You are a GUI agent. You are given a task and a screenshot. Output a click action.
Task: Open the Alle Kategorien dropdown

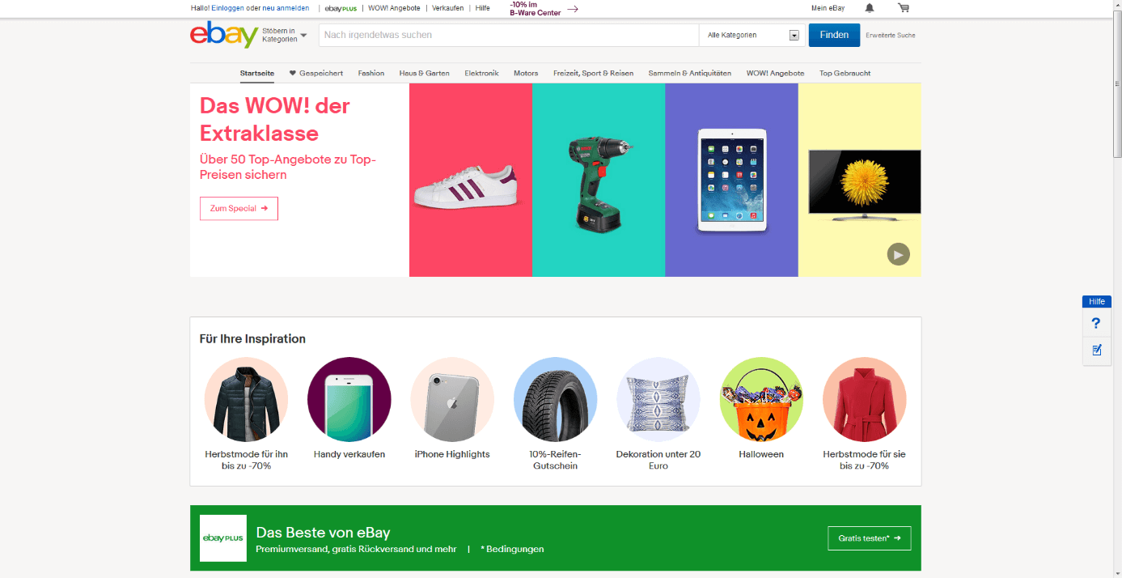752,35
